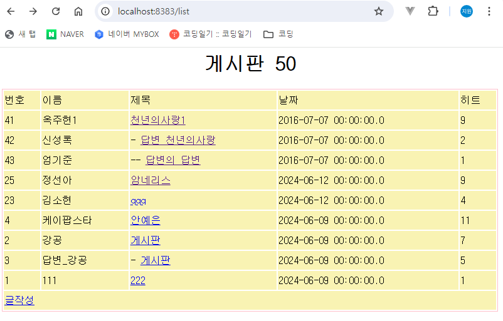Open the NAVER bookmark
This screenshot has height=321, width=503.
(x=65, y=34)
